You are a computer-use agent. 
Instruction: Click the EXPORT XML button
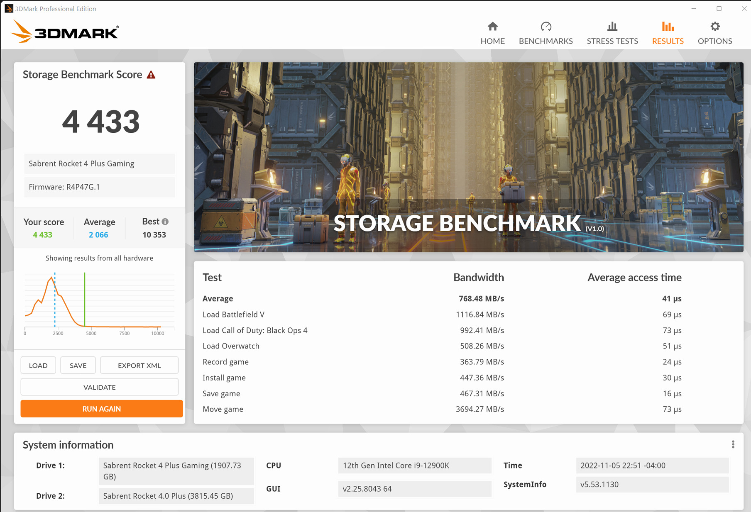coord(139,366)
